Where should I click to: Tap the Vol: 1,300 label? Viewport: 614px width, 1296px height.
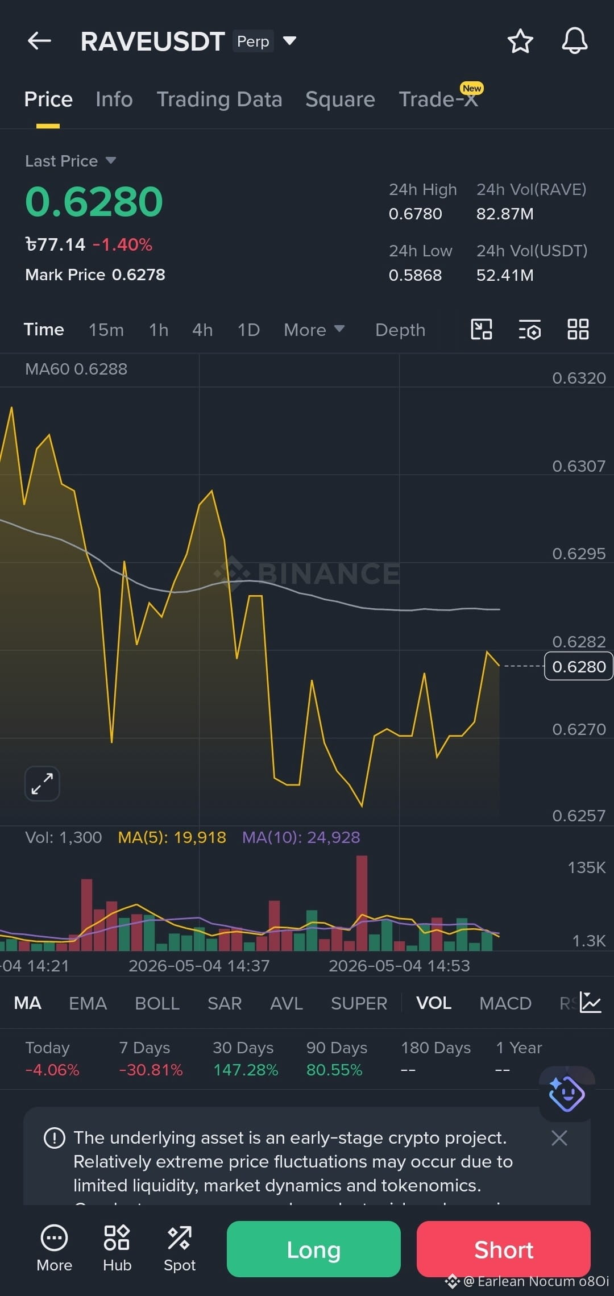(64, 837)
